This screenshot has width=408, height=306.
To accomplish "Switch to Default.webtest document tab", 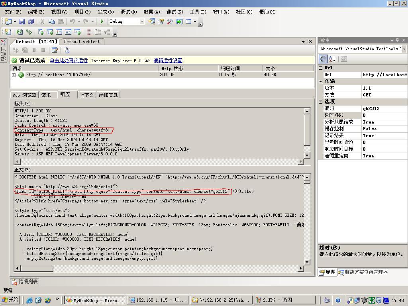I will (82, 41).
